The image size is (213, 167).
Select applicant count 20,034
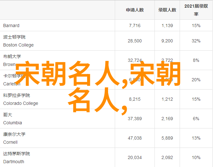tap(135, 158)
